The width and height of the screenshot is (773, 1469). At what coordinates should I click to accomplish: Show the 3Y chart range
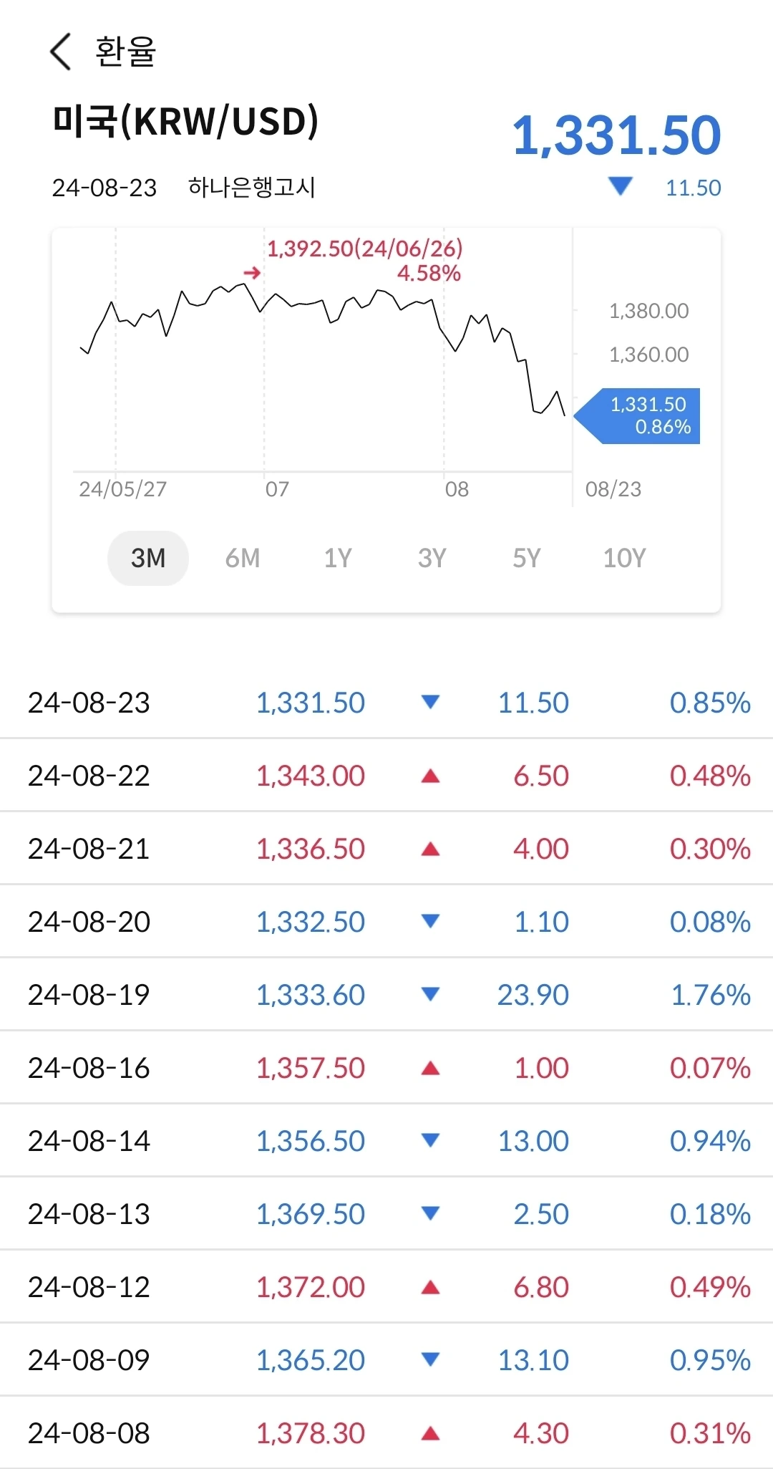(x=432, y=558)
